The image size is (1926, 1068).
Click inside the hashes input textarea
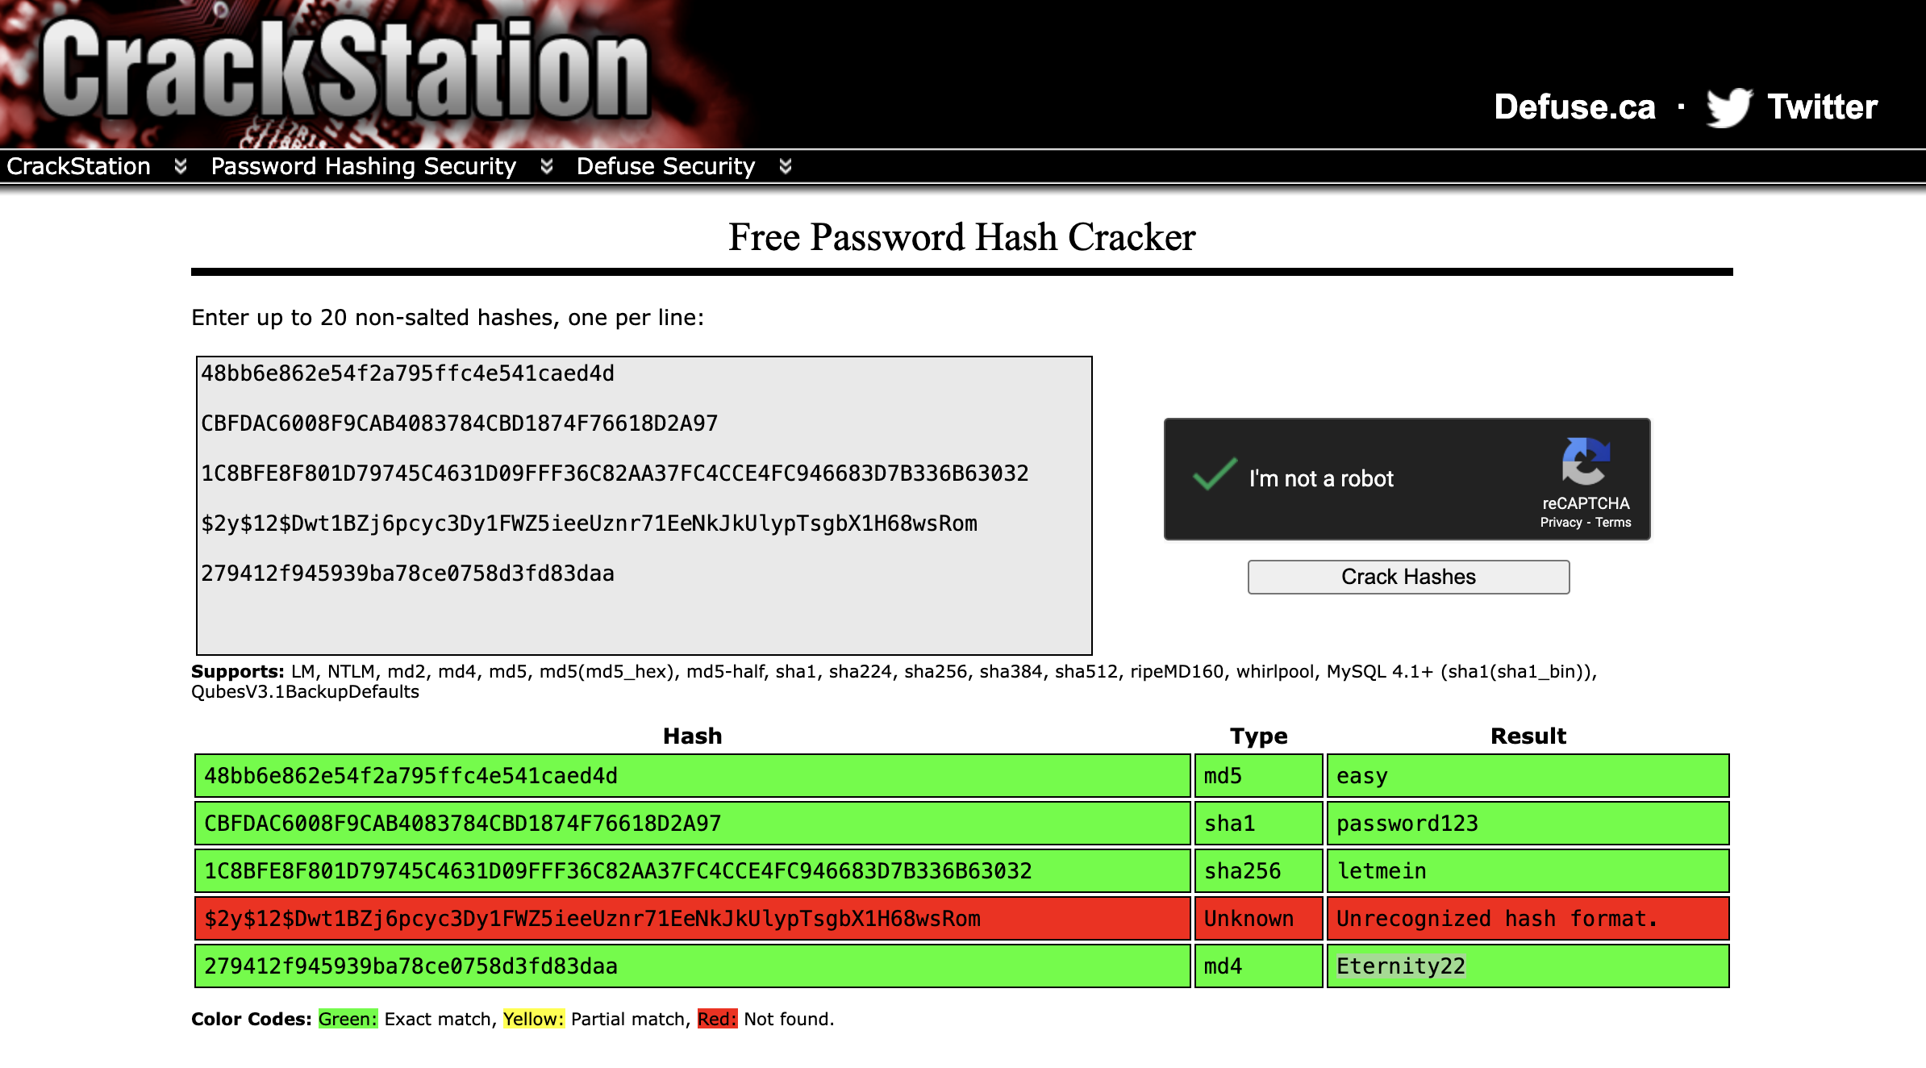click(x=644, y=506)
